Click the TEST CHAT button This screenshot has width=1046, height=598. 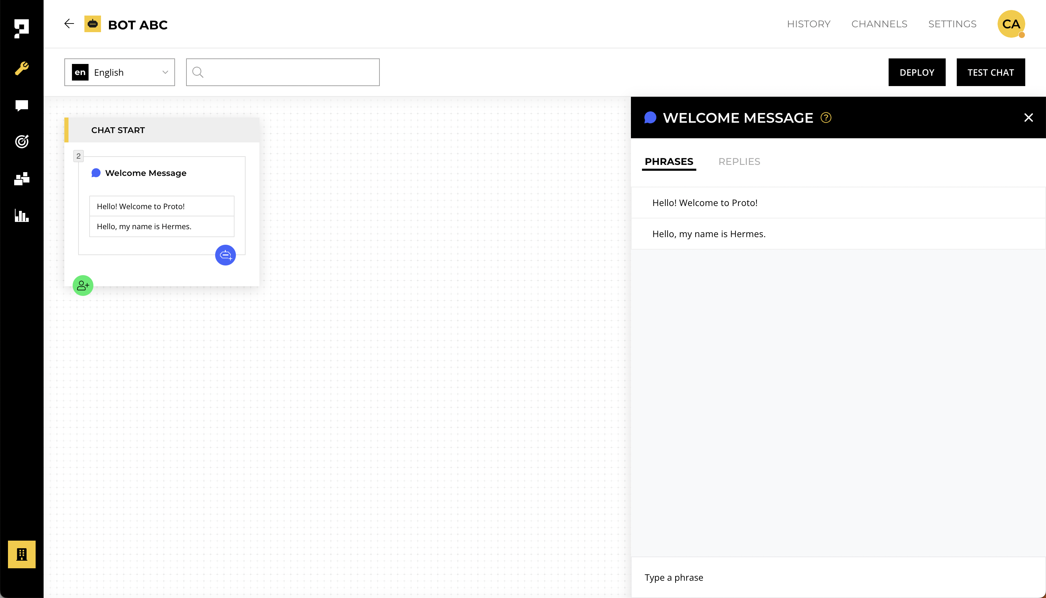pyautogui.click(x=990, y=72)
